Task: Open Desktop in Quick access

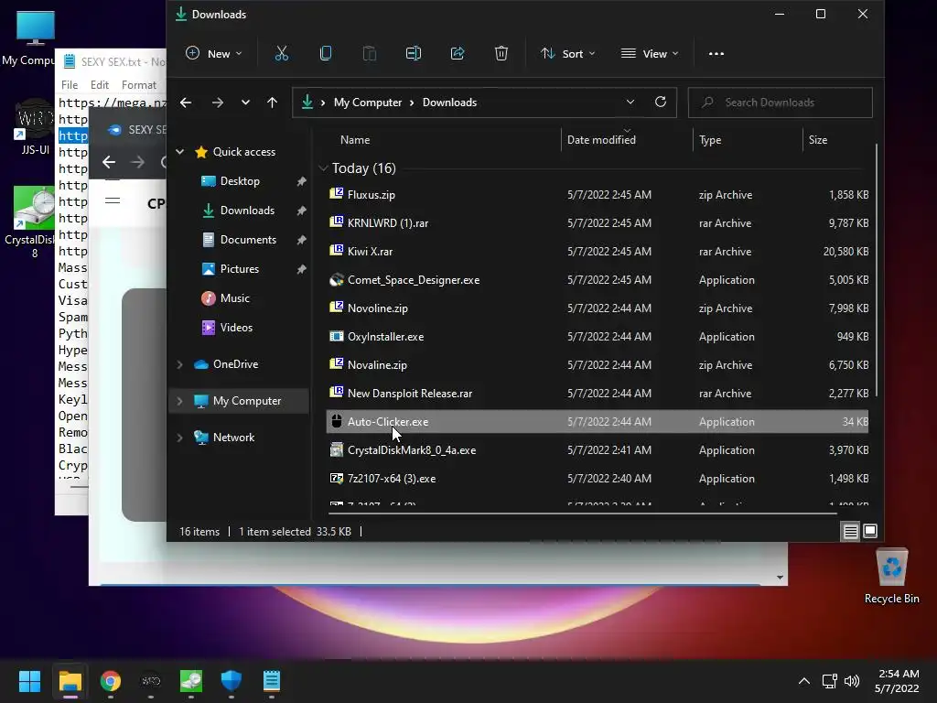Action: coord(240,181)
